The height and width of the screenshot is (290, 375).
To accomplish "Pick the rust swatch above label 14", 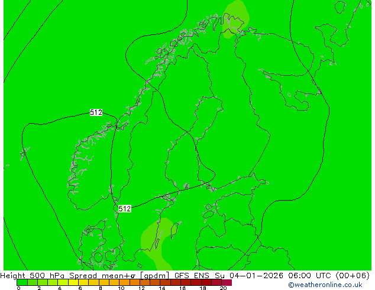I will pyautogui.click(x=165, y=282).
